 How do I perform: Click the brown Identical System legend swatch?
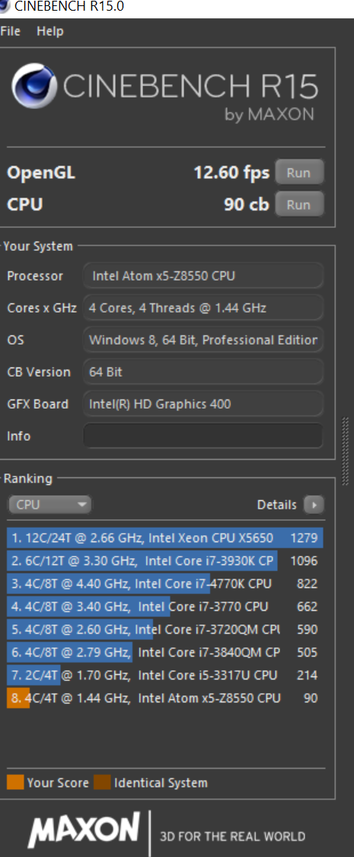pyautogui.click(x=102, y=783)
